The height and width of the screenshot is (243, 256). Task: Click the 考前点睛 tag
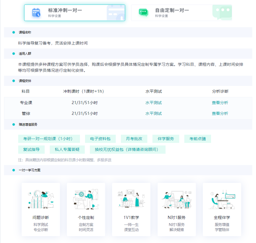[197, 139]
